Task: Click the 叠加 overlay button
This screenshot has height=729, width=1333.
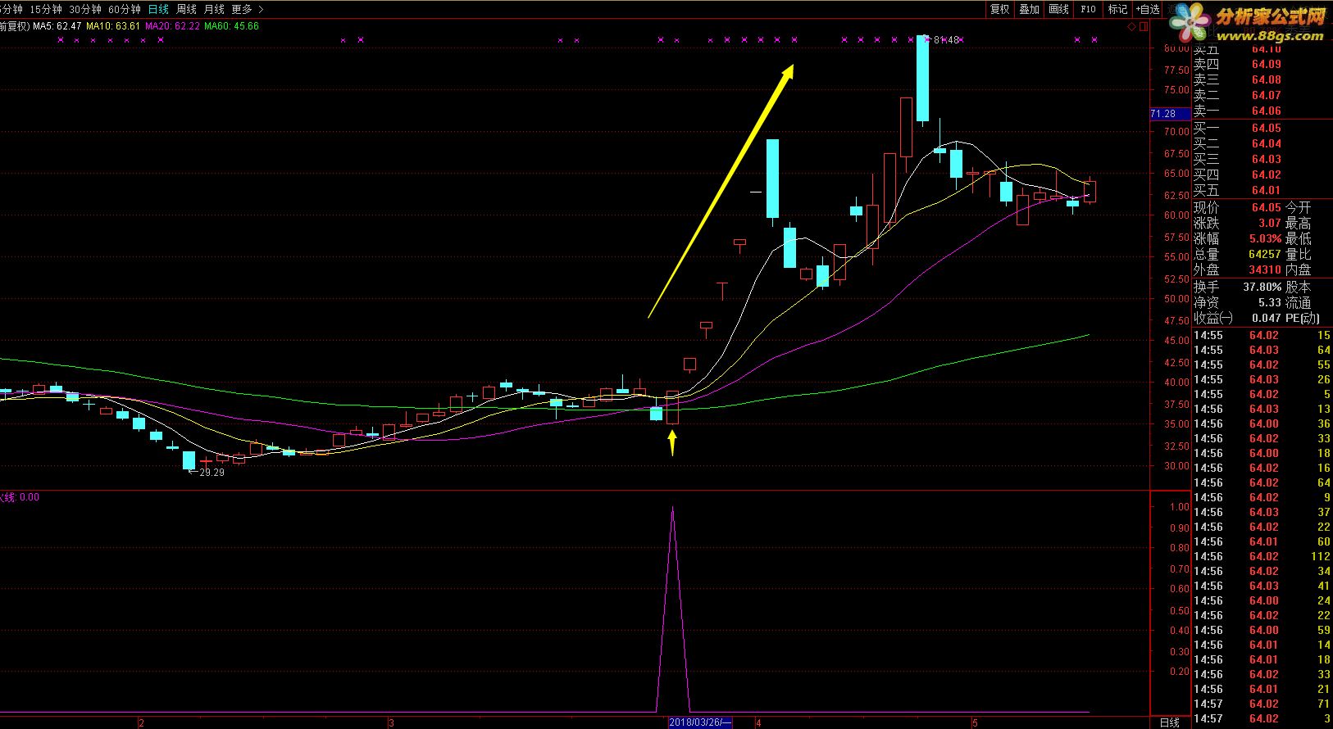Action: point(1029,9)
